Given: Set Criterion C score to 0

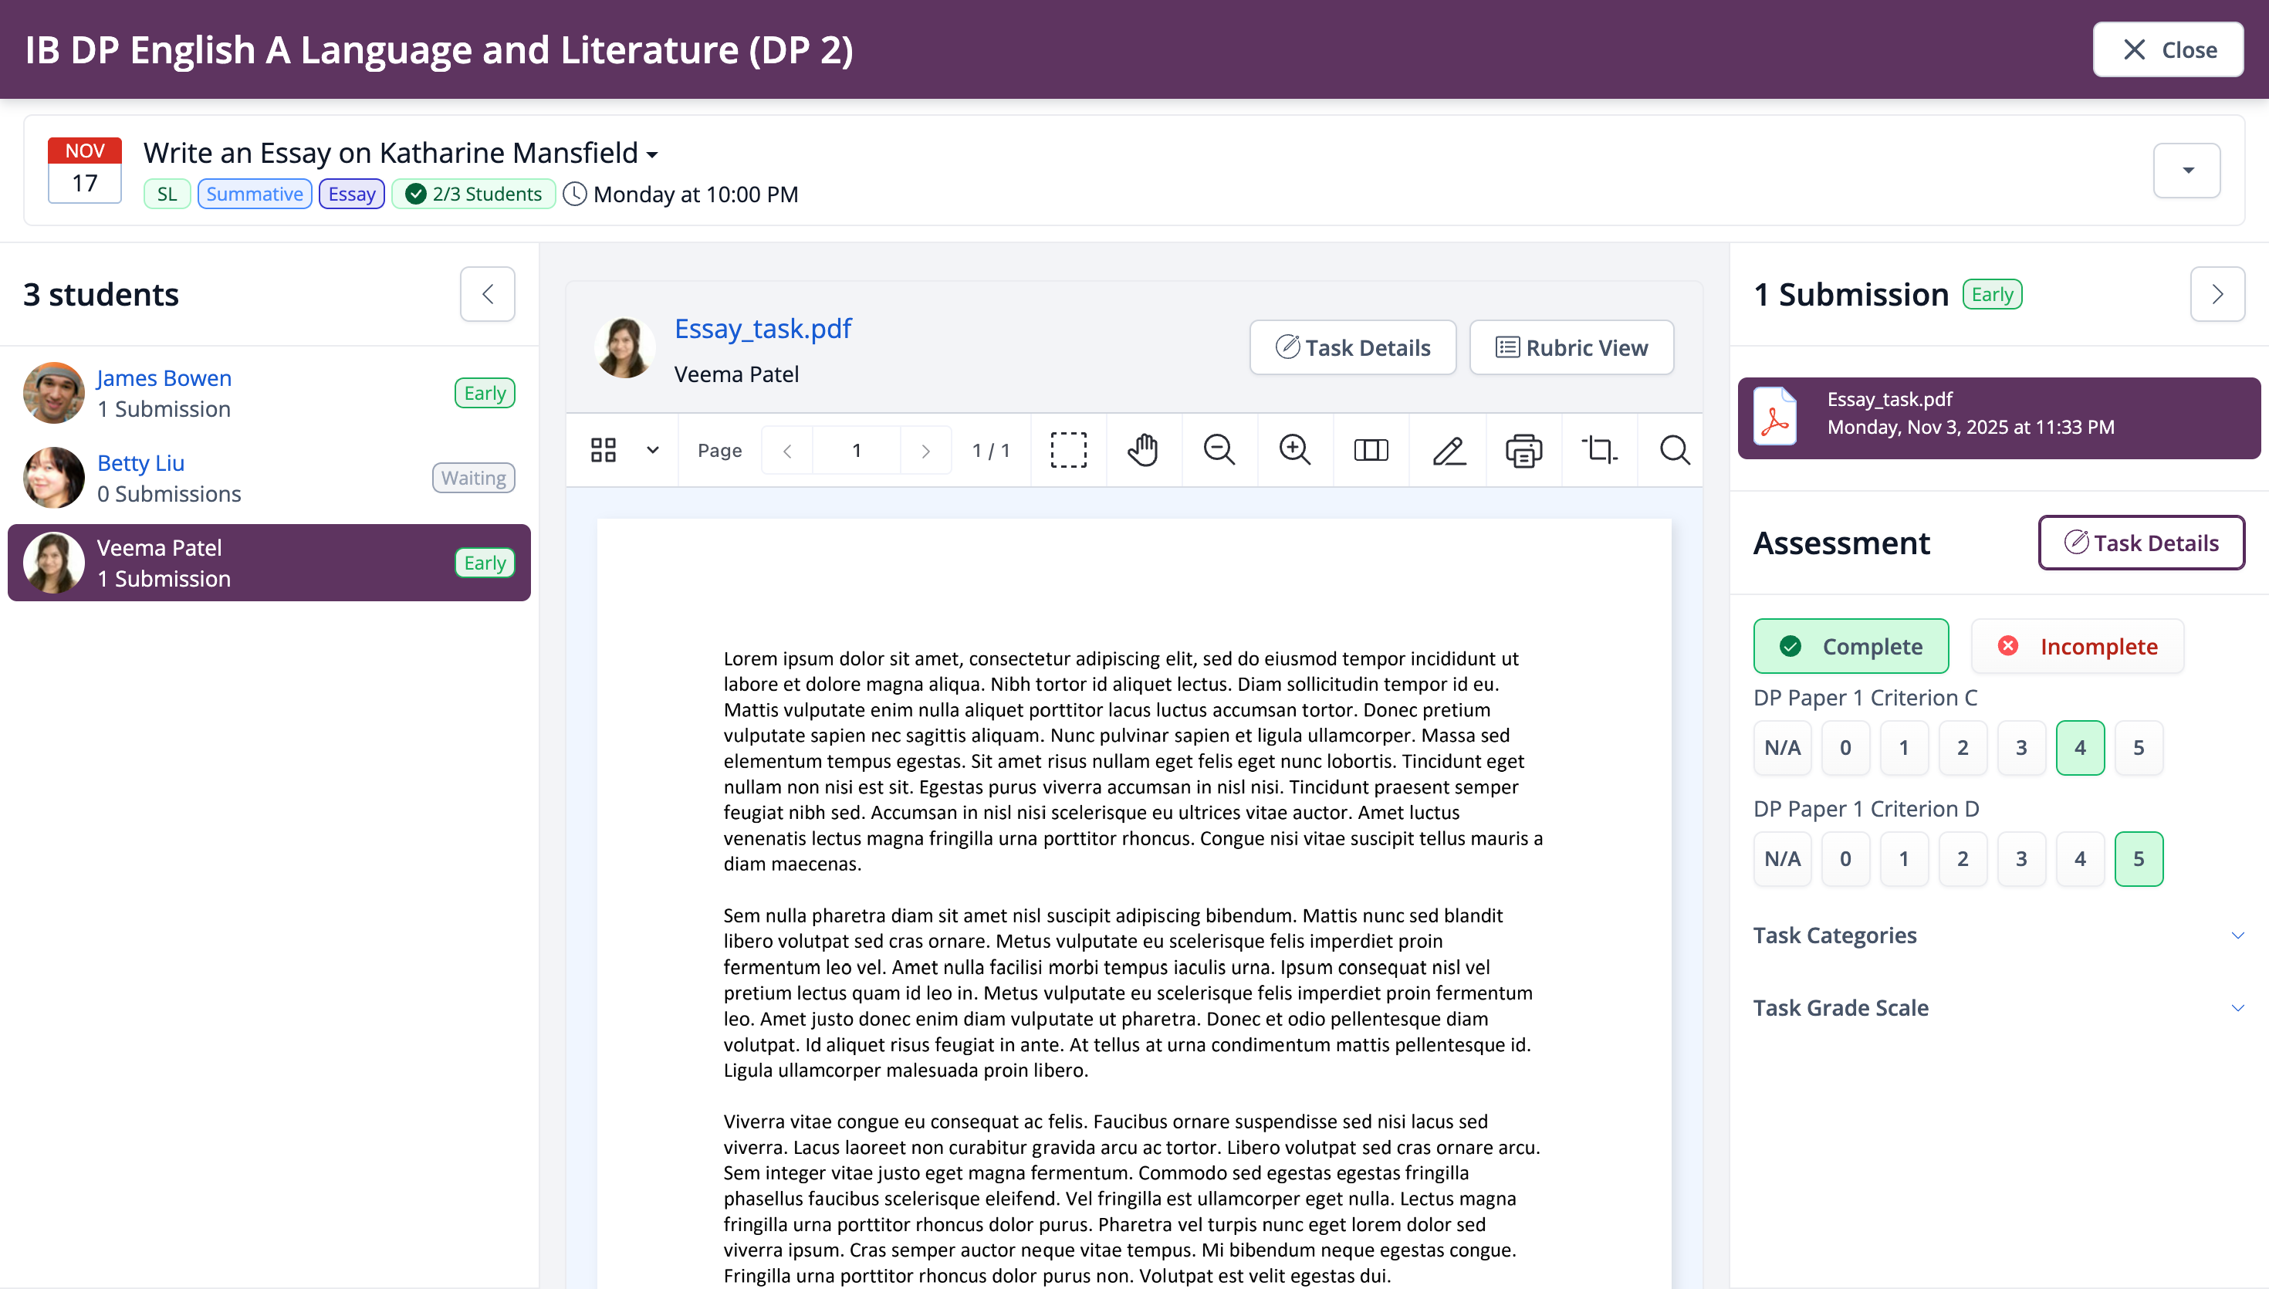Looking at the screenshot, I should point(1845,748).
